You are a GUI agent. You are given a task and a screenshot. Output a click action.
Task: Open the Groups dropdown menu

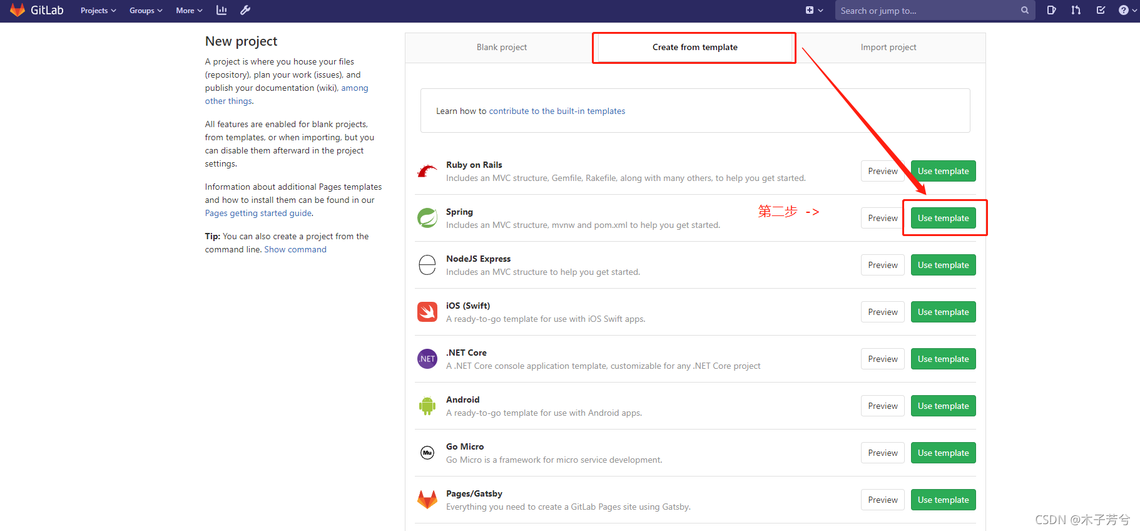tap(146, 11)
